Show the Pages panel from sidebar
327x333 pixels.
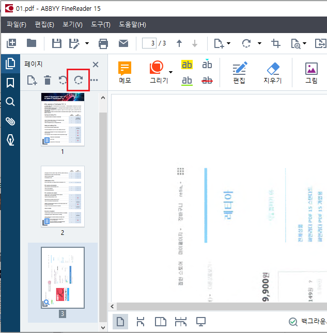point(10,64)
